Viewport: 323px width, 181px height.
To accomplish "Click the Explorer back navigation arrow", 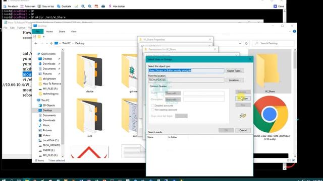I will coord(36,43).
